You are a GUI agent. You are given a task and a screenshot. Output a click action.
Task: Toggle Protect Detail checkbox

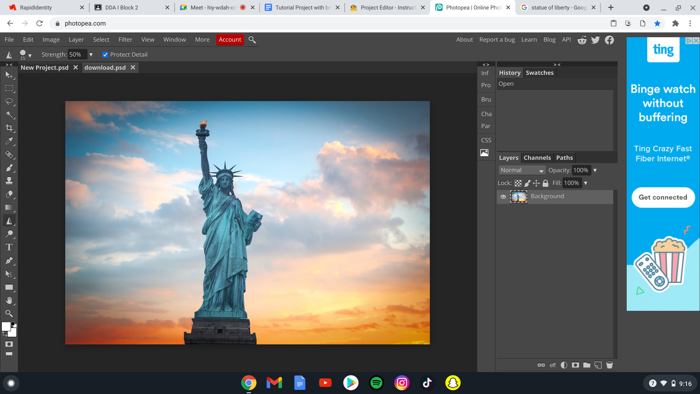(105, 55)
